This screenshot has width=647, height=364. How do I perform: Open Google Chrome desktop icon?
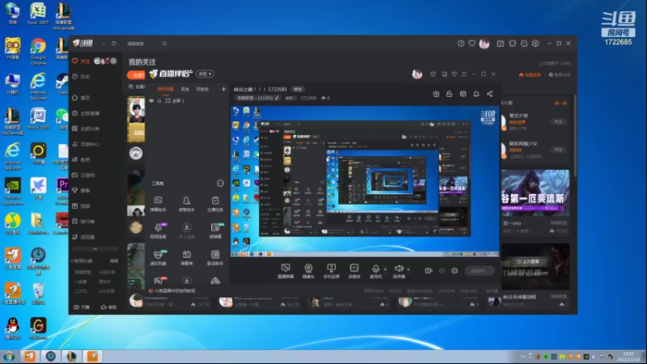[x=38, y=52]
